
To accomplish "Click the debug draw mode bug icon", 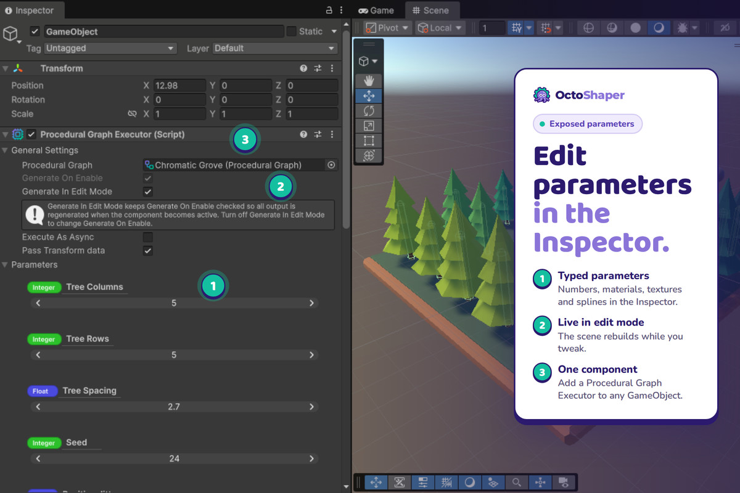I will [682, 28].
